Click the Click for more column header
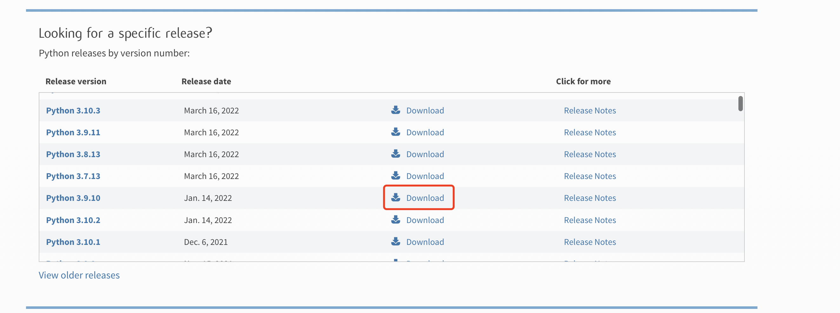The width and height of the screenshot is (840, 313). pos(583,81)
